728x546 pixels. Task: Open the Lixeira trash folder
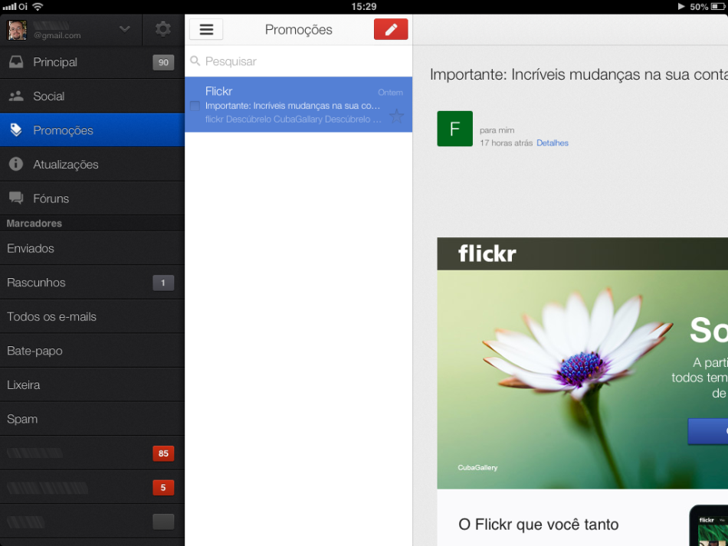[x=24, y=384]
